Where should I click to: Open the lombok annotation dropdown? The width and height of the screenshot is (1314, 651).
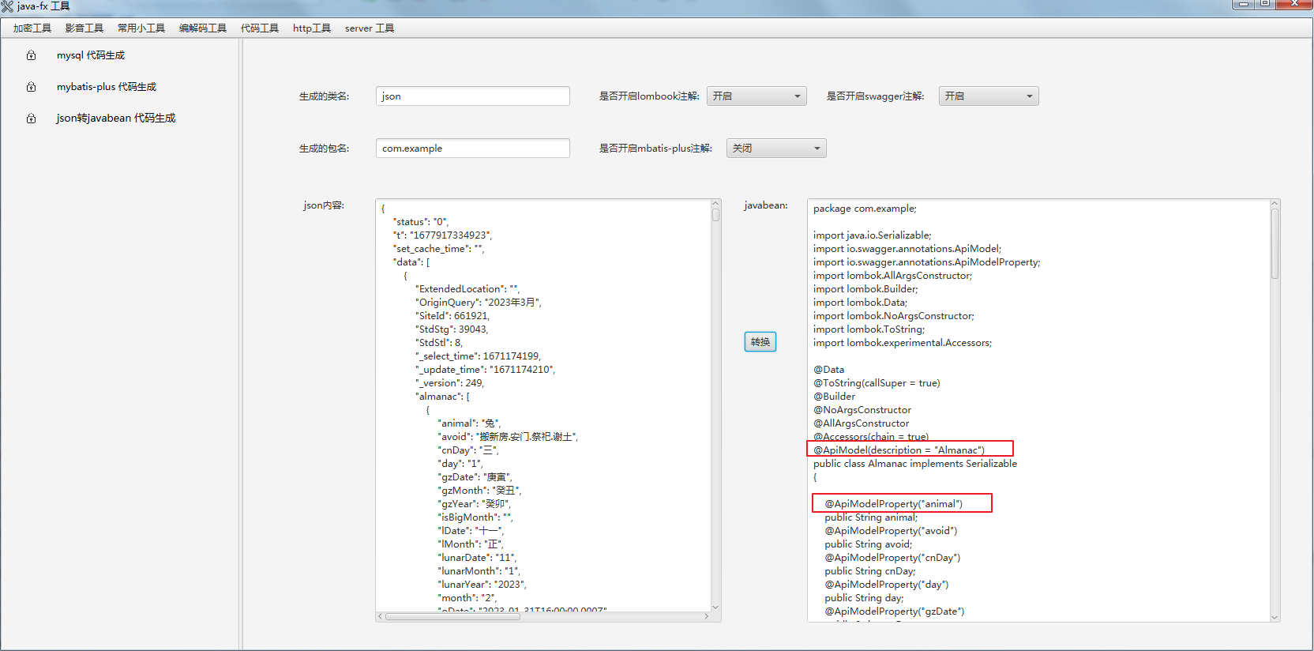(x=756, y=96)
